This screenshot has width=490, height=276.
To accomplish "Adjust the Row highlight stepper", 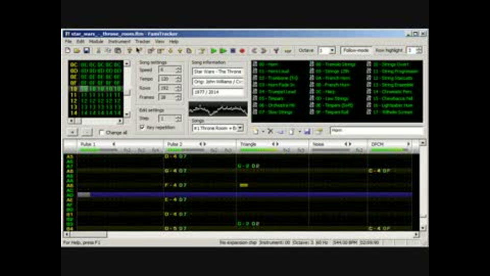I will click(x=419, y=50).
